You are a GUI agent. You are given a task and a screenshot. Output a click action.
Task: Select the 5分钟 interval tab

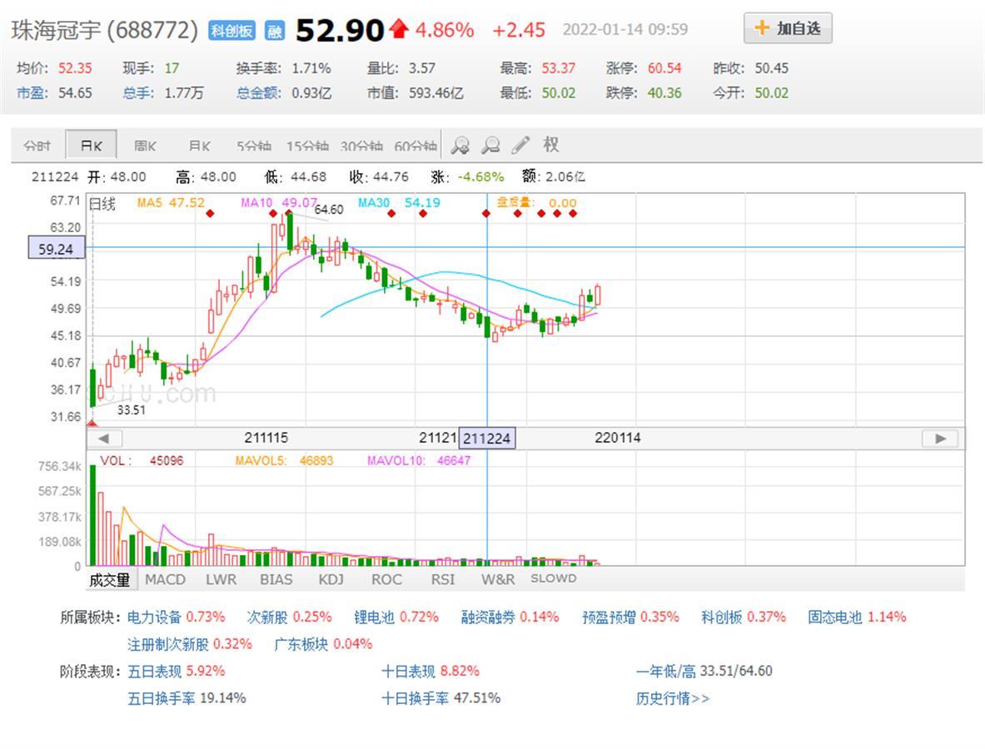point(254,146)
